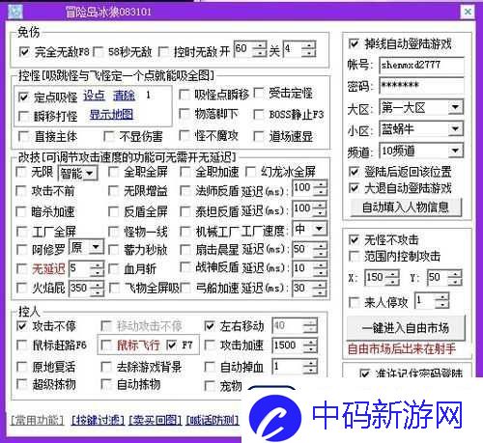Click 自动填入人物信息 button
Screen dimensions: 483x443
(x=406, y=208)
